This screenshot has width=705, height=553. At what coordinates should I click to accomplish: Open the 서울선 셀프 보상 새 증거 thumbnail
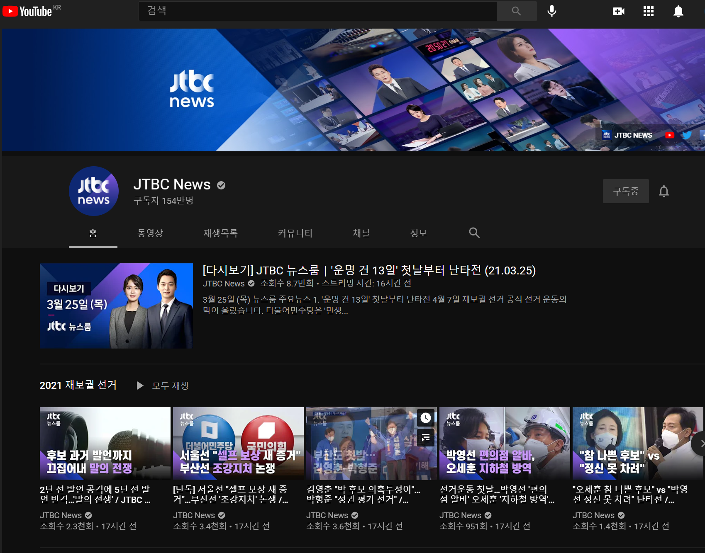coord(238,443)
